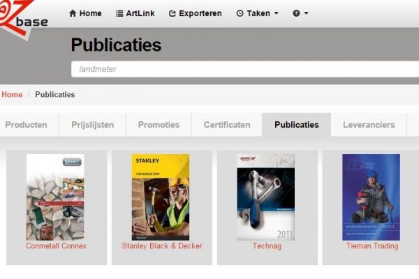Click the Publicaties page heading
Screen dimensions: 419x279
pos(116,45)
